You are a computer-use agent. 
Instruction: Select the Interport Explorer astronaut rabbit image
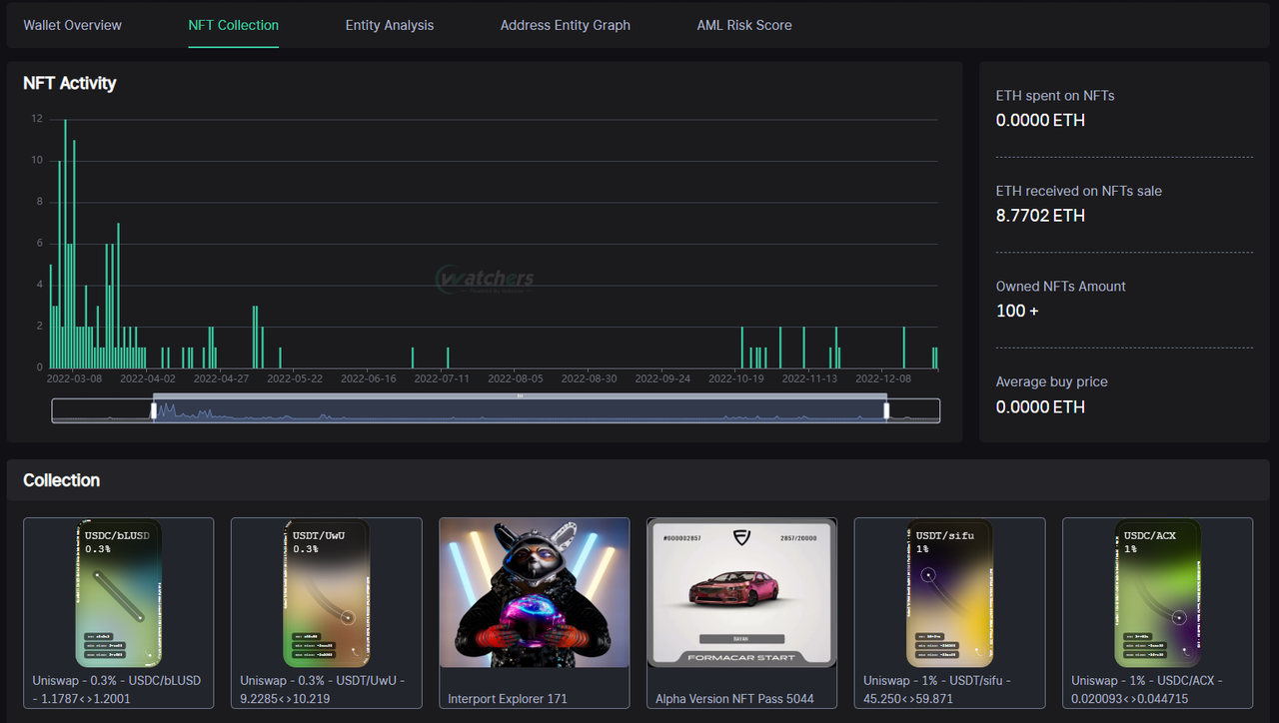click(535, 593)
